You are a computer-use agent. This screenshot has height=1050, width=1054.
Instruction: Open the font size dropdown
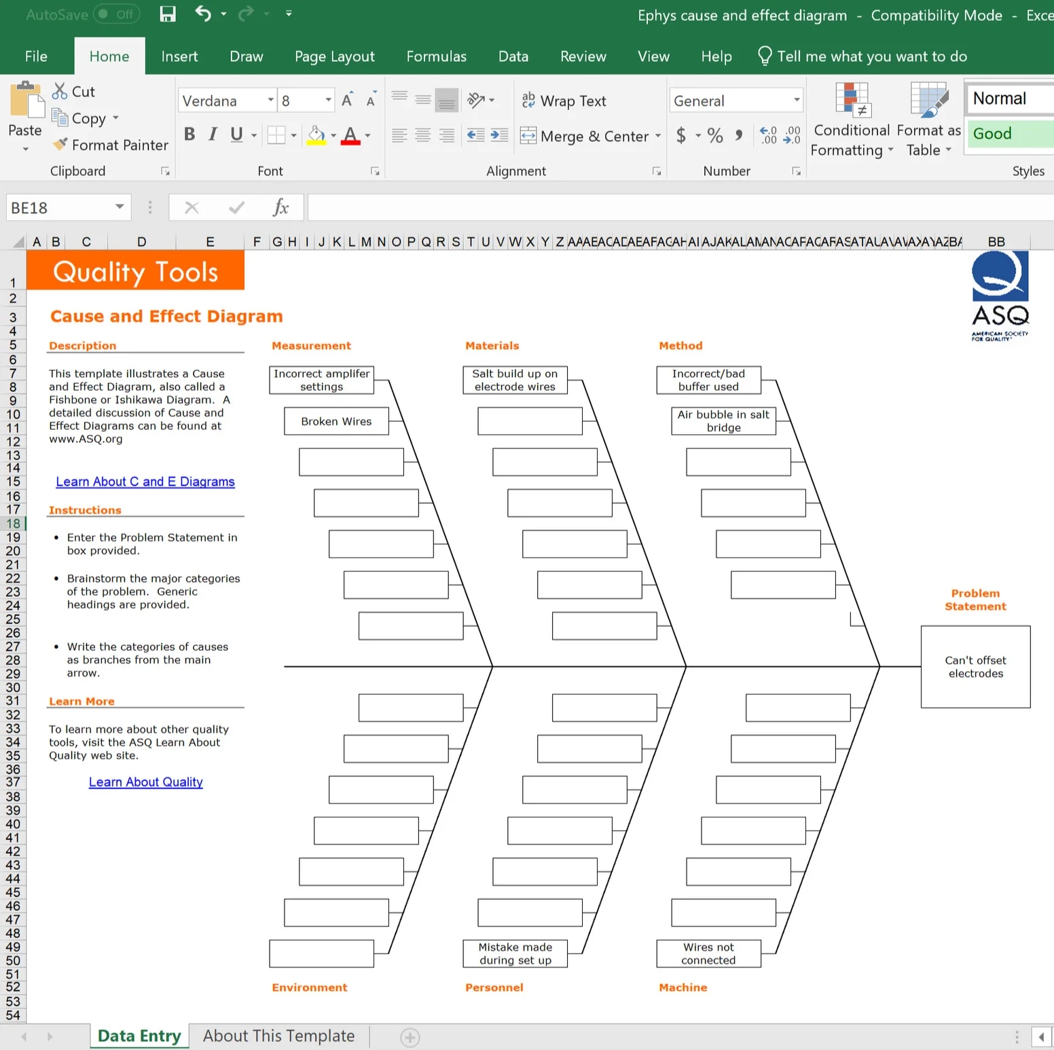[x=325, y=100]
